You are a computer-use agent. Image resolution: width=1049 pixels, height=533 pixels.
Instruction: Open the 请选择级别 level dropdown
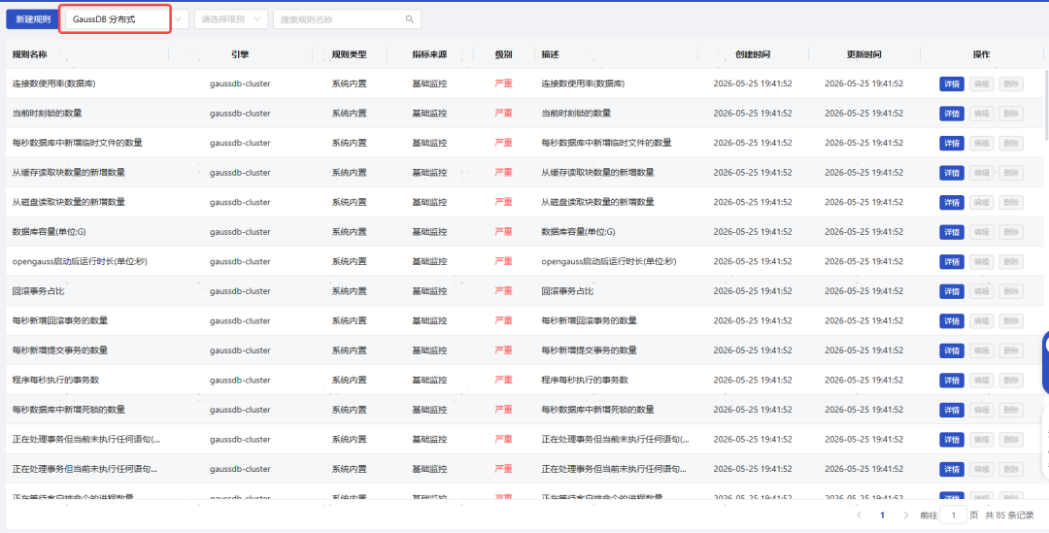point(231,19)
